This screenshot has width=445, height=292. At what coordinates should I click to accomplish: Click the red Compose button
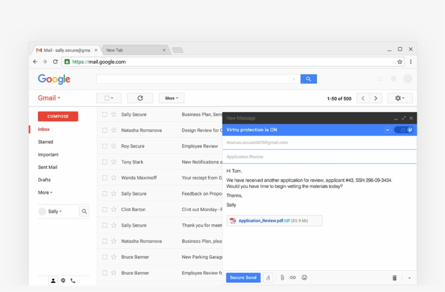tap(58, 116)
